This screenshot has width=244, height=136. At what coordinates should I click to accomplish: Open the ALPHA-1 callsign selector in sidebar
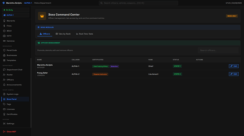16,15
